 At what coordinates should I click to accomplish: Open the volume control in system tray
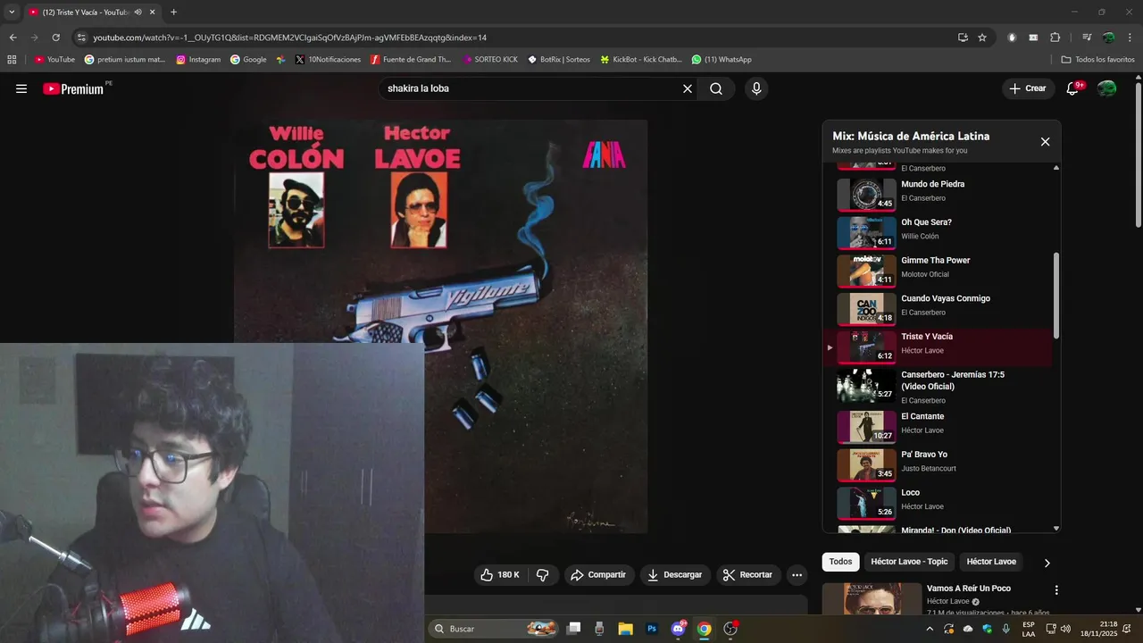(1065, 629)
